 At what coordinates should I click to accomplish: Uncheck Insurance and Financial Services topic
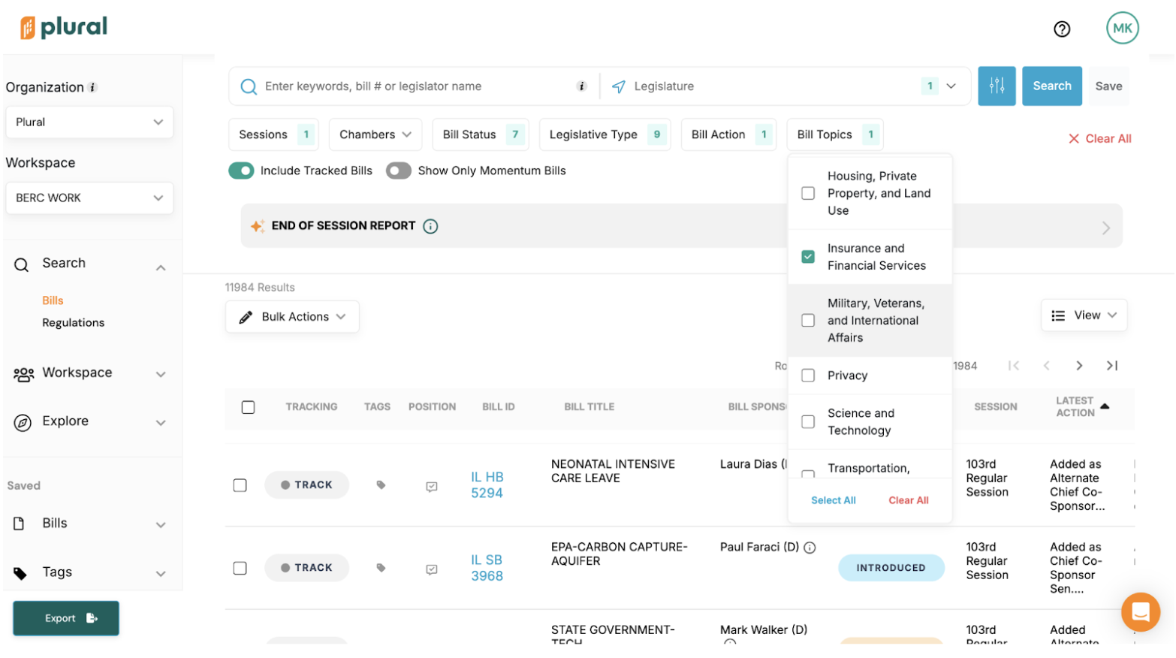(808, 257)
